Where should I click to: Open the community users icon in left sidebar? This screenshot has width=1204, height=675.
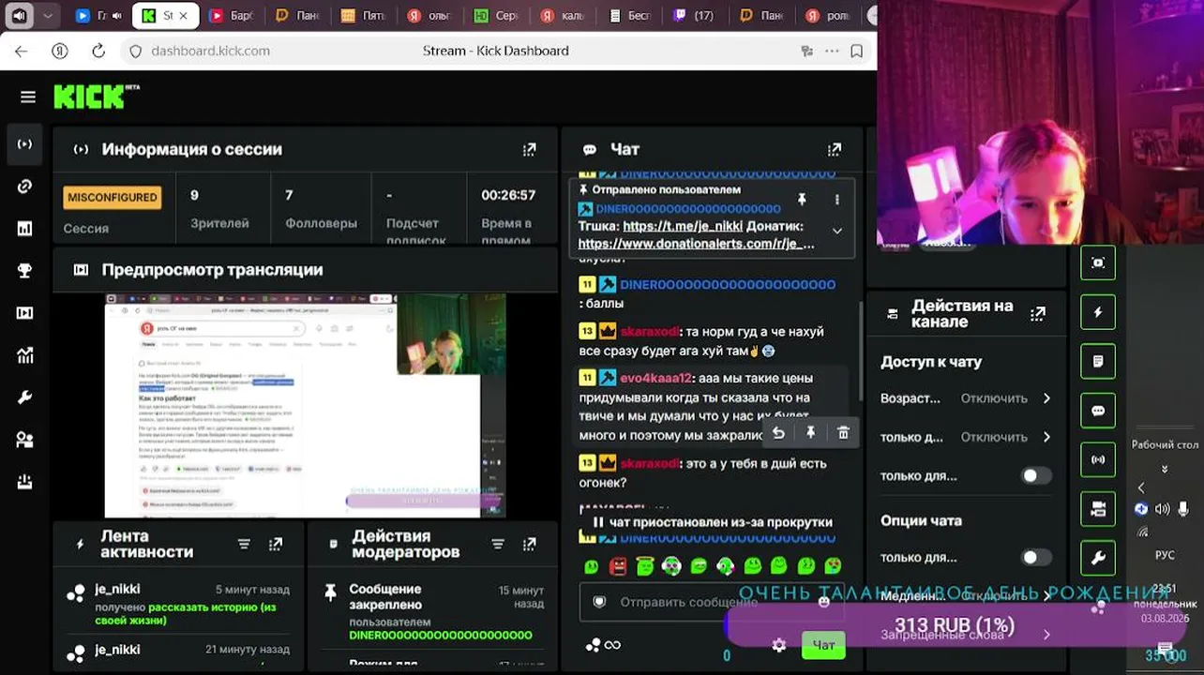click(25, 440)
